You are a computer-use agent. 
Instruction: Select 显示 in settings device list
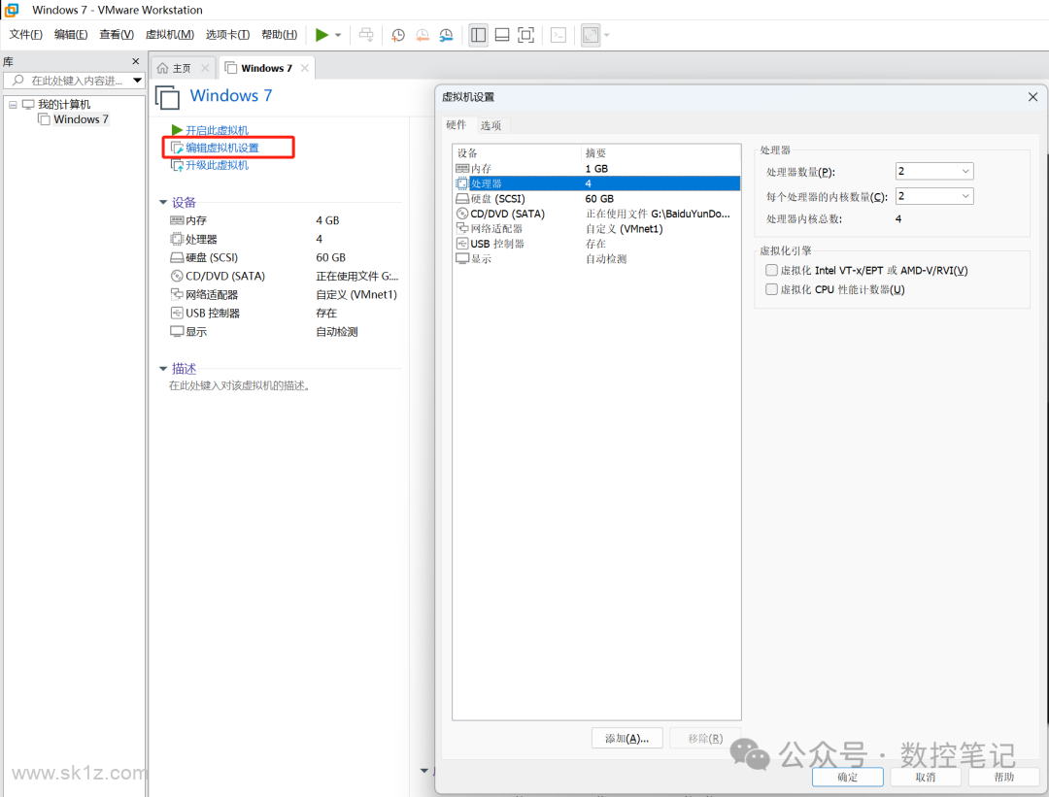point(596,259)
